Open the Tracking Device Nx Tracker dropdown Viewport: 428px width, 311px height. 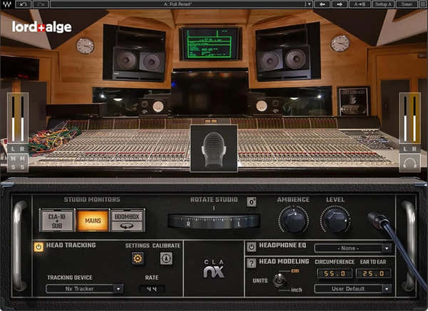pyautogui.click(x=84, y=289)
